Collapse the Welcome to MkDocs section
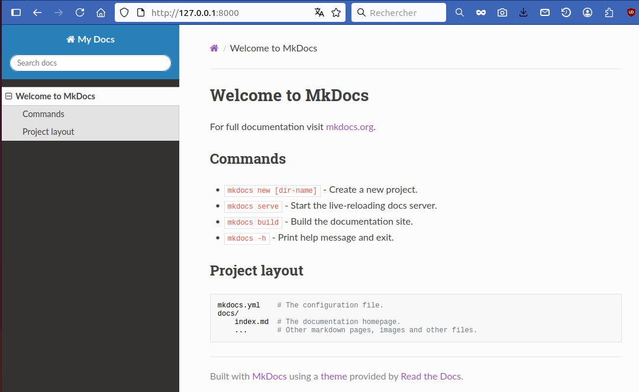639x392 pixels. tap(8, 96)
